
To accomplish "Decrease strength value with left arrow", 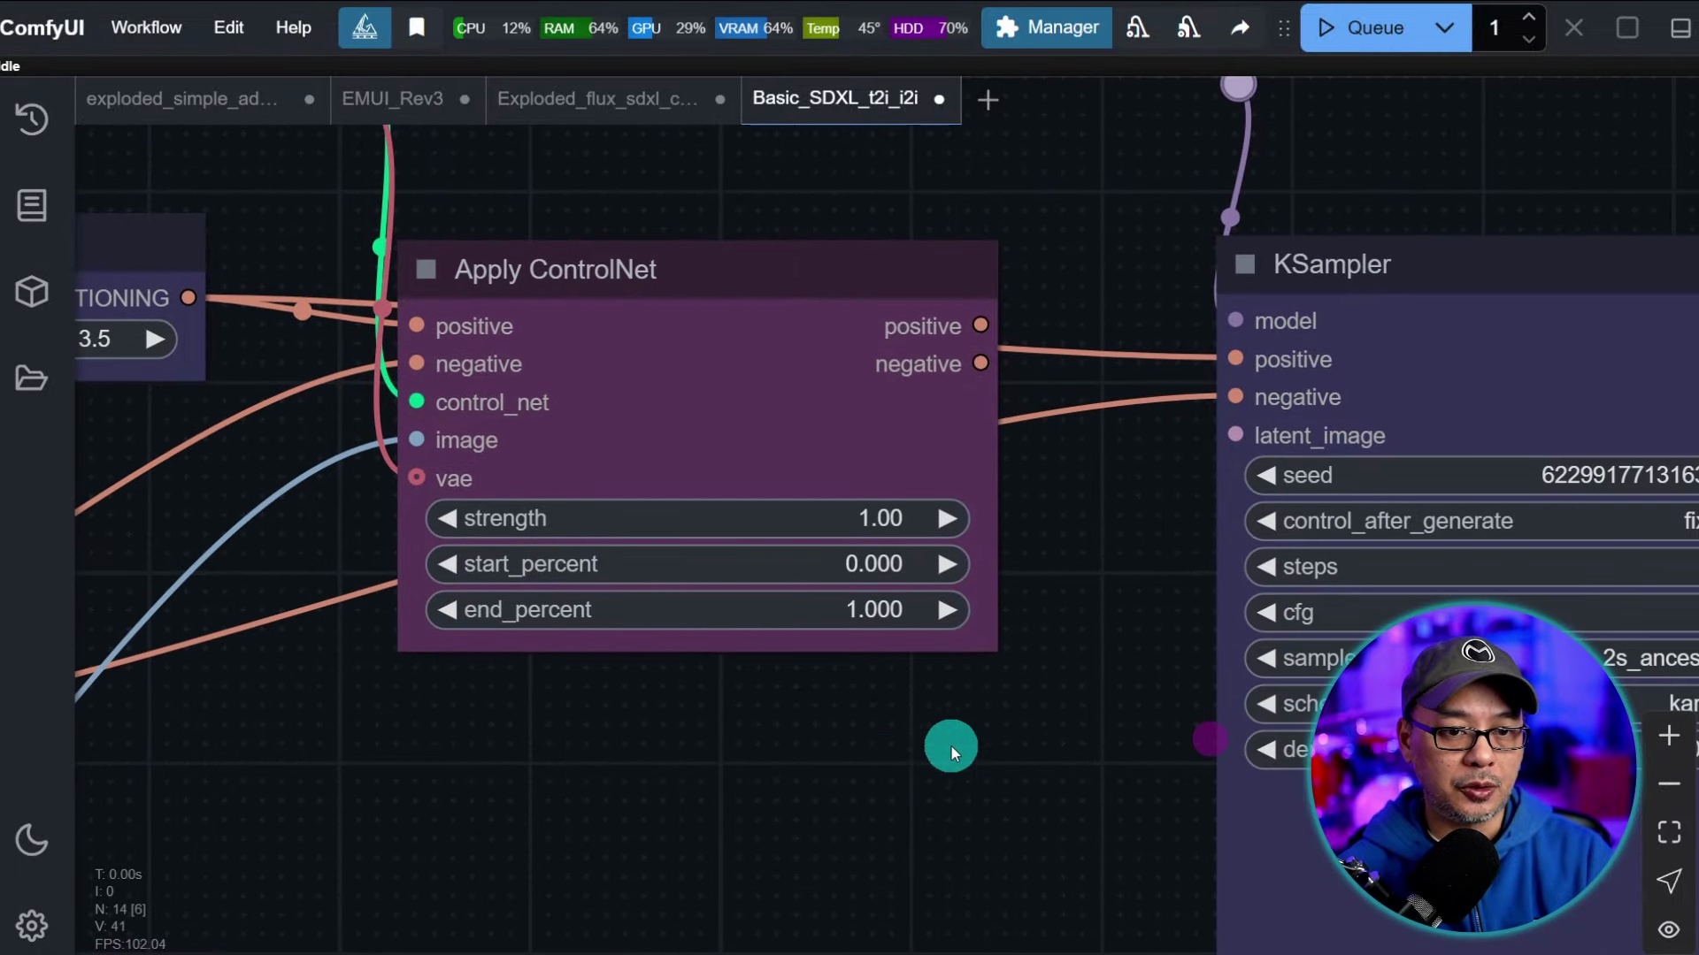I will click(x=447, y=518).
